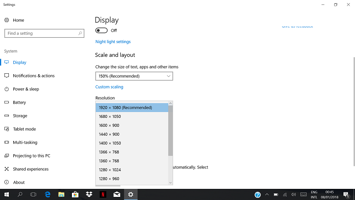
Task: Click the Display monitor icon in sidebar
Action: (x=7, y=62)
